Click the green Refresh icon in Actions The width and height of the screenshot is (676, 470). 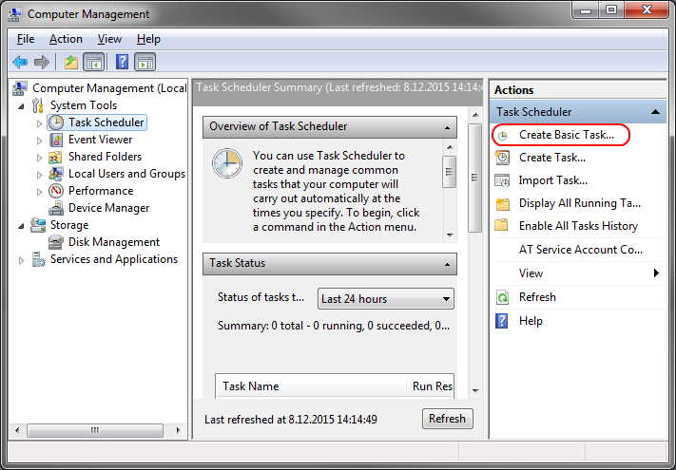(502, 297)
